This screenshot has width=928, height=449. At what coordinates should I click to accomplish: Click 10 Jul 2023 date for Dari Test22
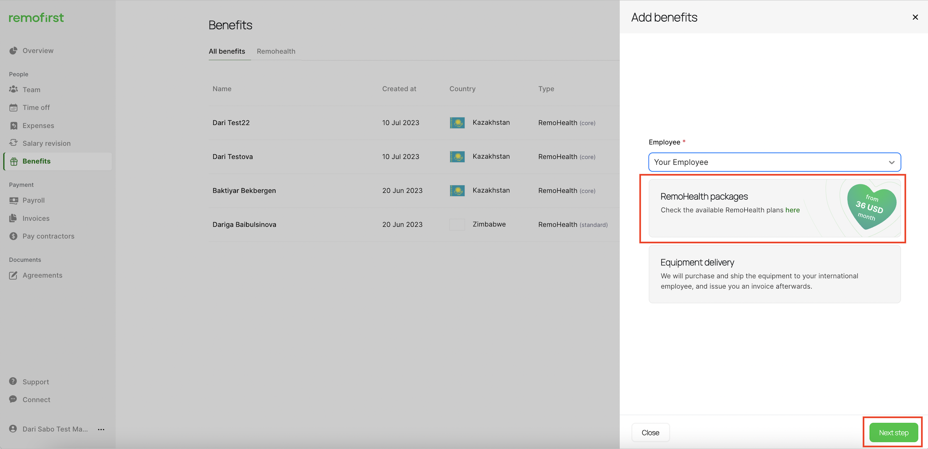[401, 123]
